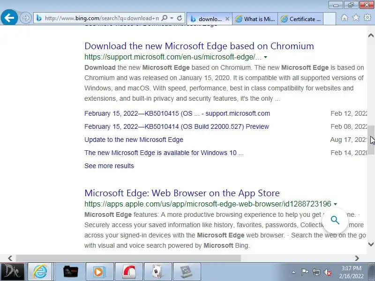
Task: Open 'Microsoft Edge: Web Browser on the App Store'
Action: click(182, 193)
